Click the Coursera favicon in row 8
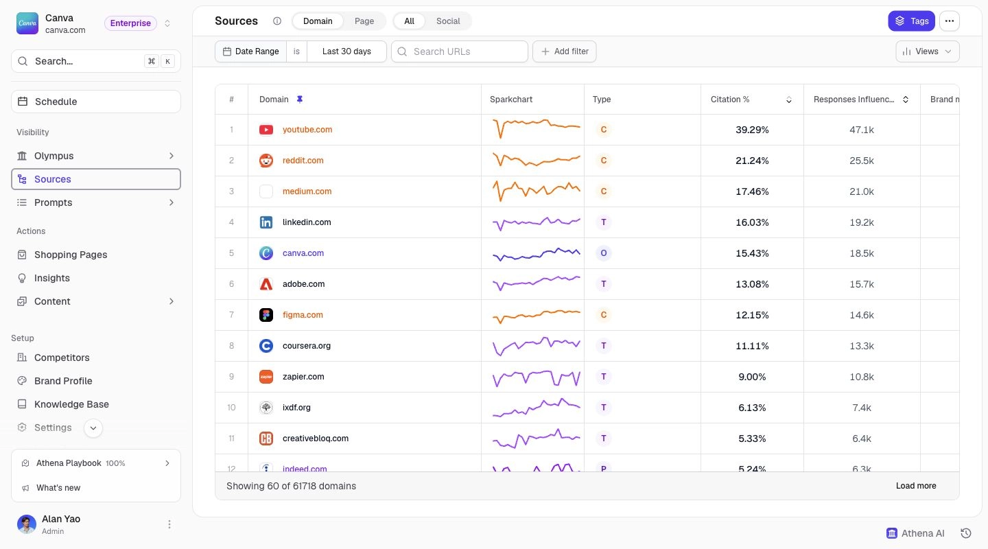988x549 pixels. 266,346
